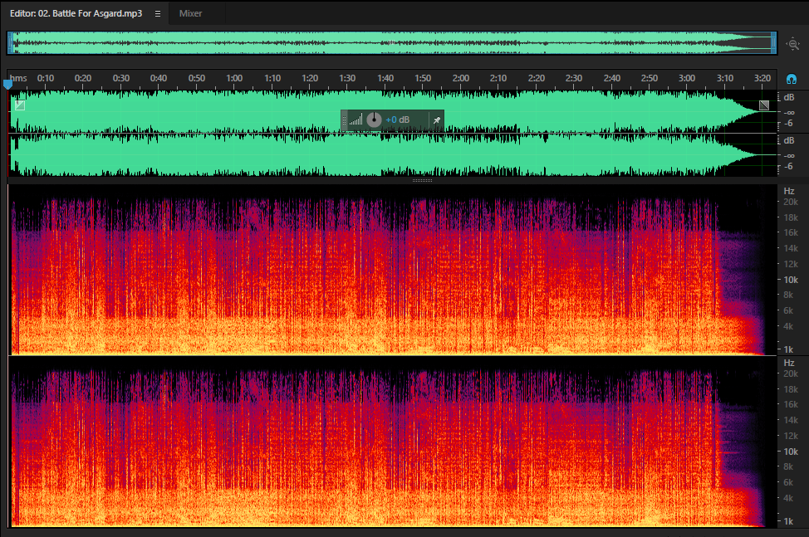Click 10k on the upper spectrogram scale
Screen dimensions: 809x537
pyautogui.click(x=791, y=280)
